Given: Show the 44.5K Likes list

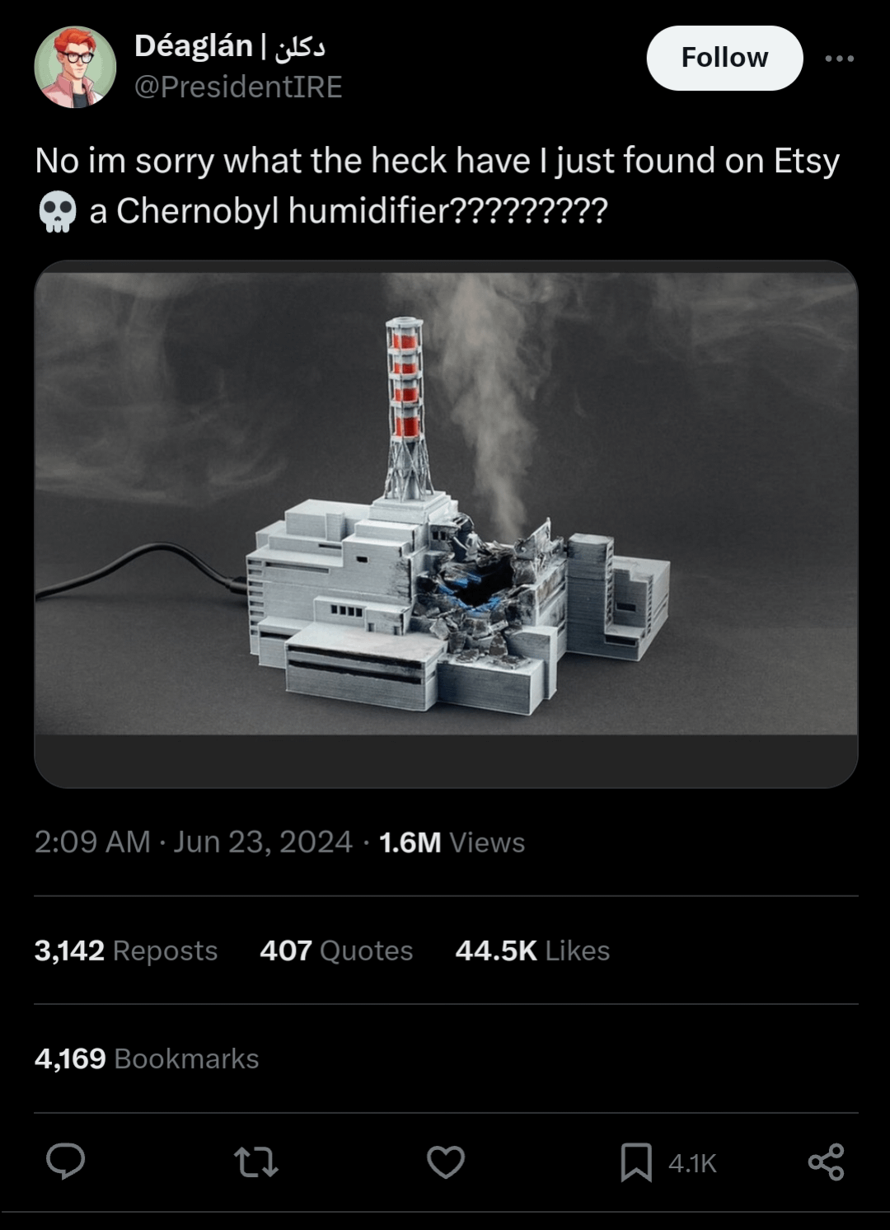Looking at the screenshot, I should click(x=532, y=951).
